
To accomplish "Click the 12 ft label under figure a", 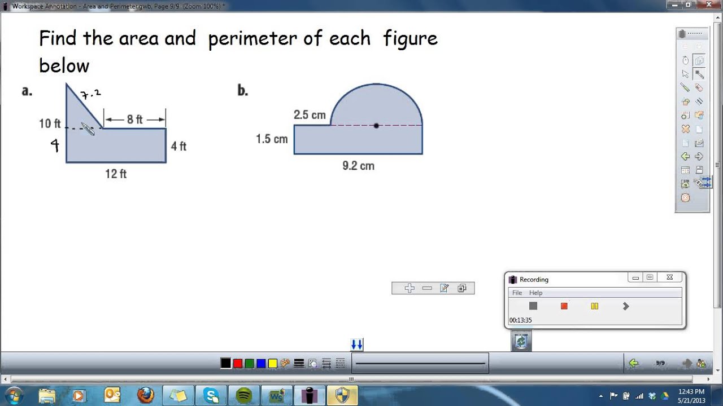I will 116,174.
